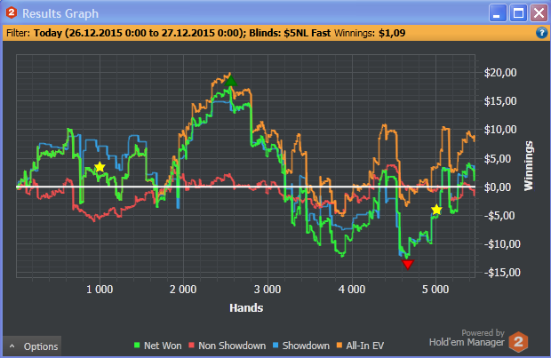Expand the Options panel
This screenshot has height=358, width=551.
(32, 346)
